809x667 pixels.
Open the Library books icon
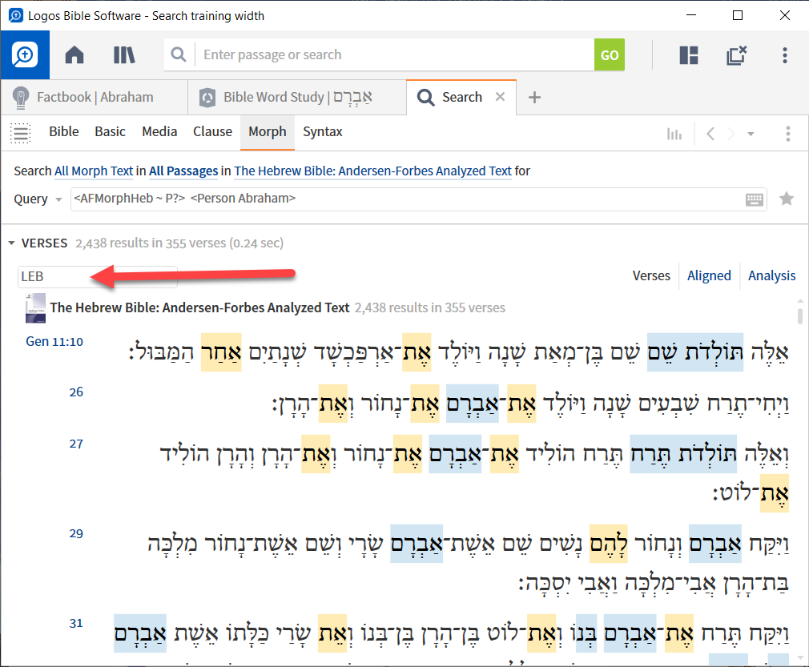click(124, 54)
